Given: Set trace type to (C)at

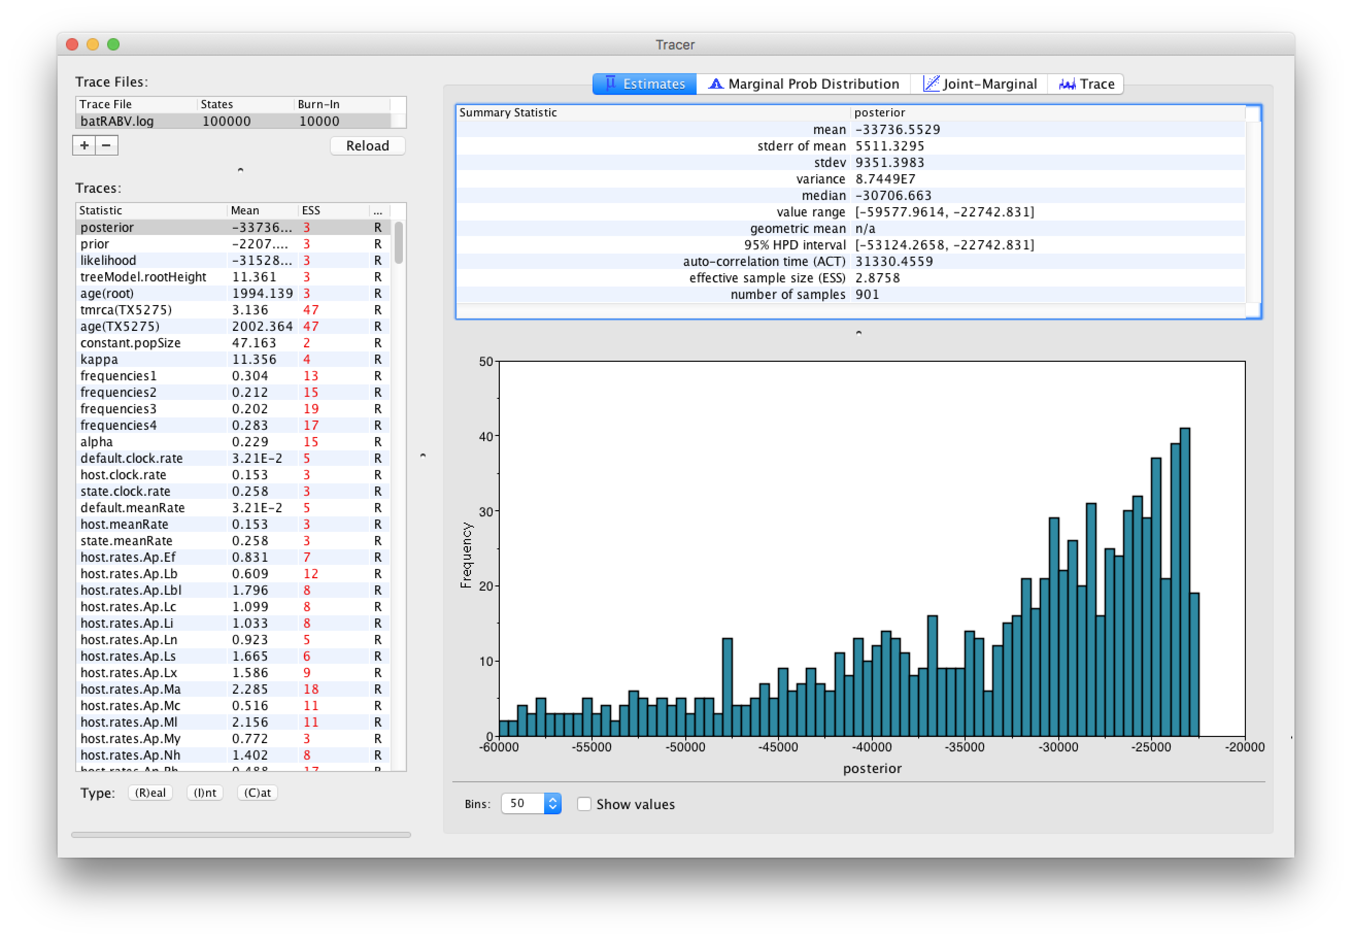Looking at the screenshot, I should tap(257, 793).
